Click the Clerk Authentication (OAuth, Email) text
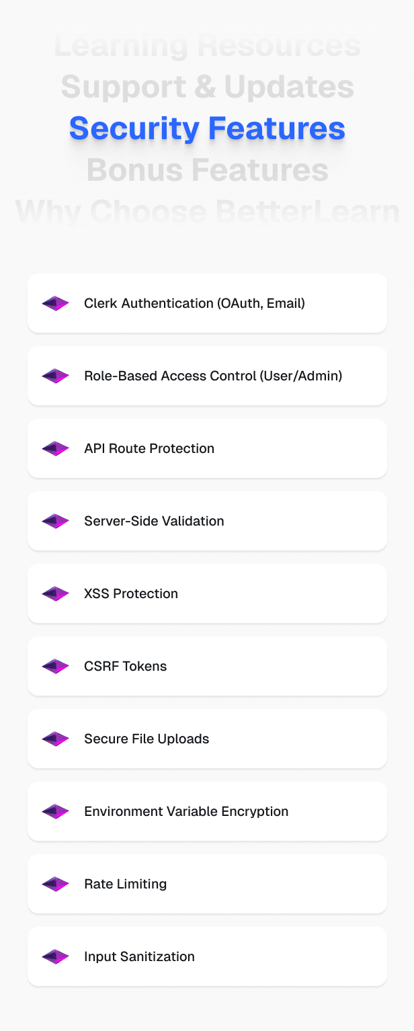 click(194, 303)
